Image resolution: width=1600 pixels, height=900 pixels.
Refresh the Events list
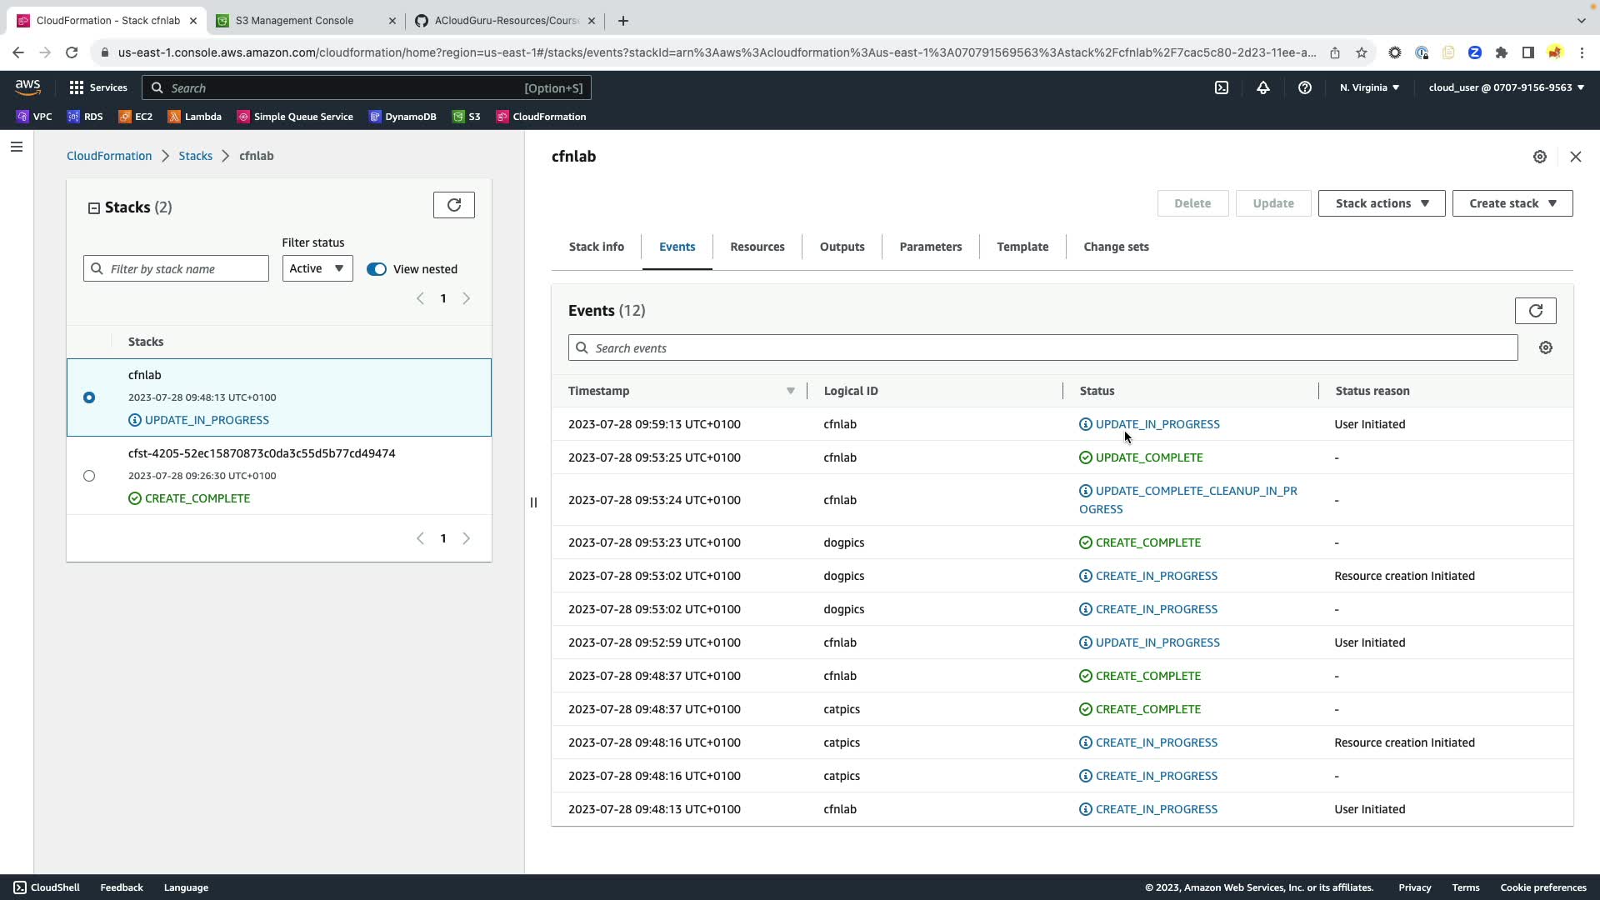pyautogui.click(x=1535, y=311)
